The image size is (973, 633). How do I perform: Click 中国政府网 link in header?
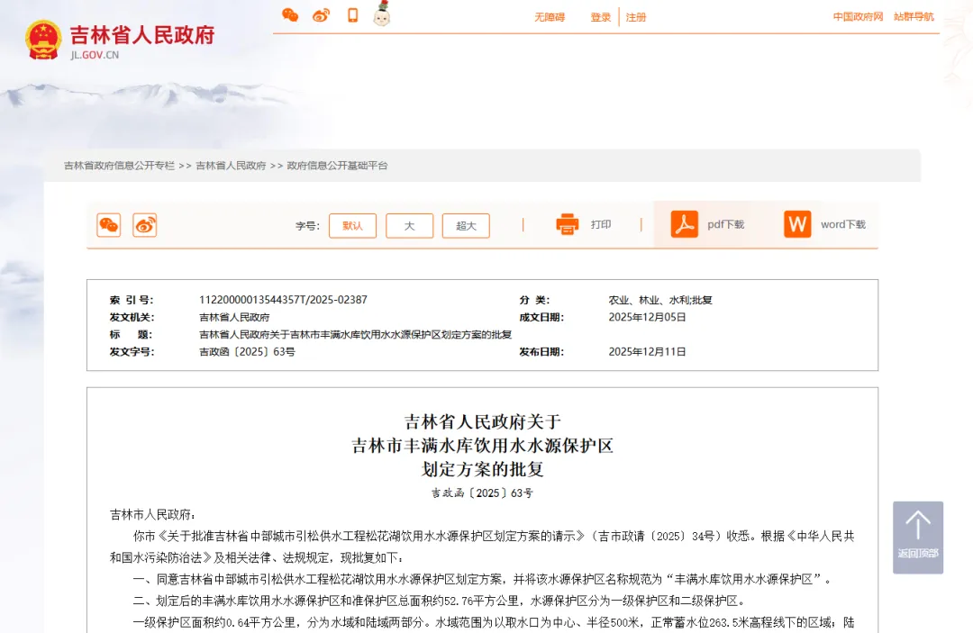point(858,17)
